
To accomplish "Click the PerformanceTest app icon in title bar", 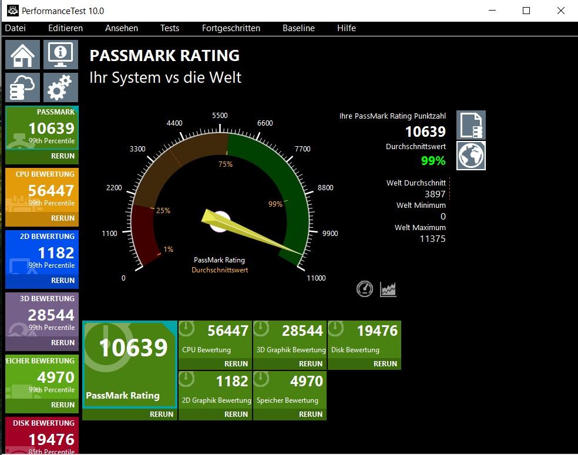I will click(12, 11).
